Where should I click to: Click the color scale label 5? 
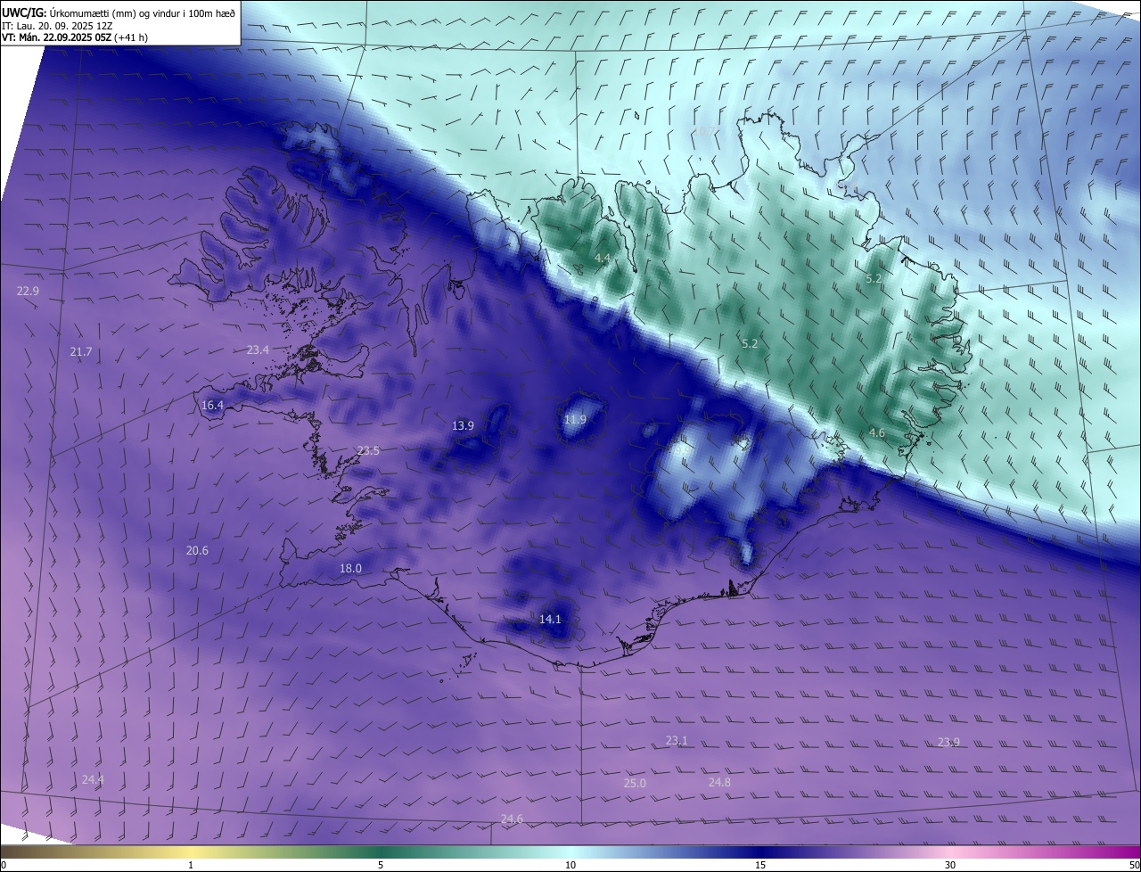[381, 865]
